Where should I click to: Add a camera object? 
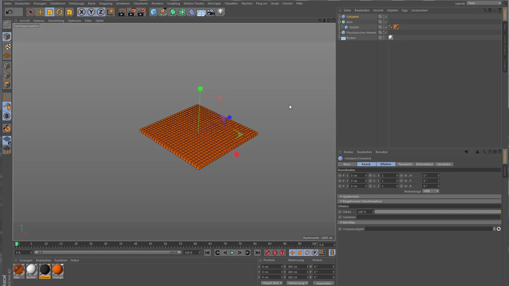(211, 12)
